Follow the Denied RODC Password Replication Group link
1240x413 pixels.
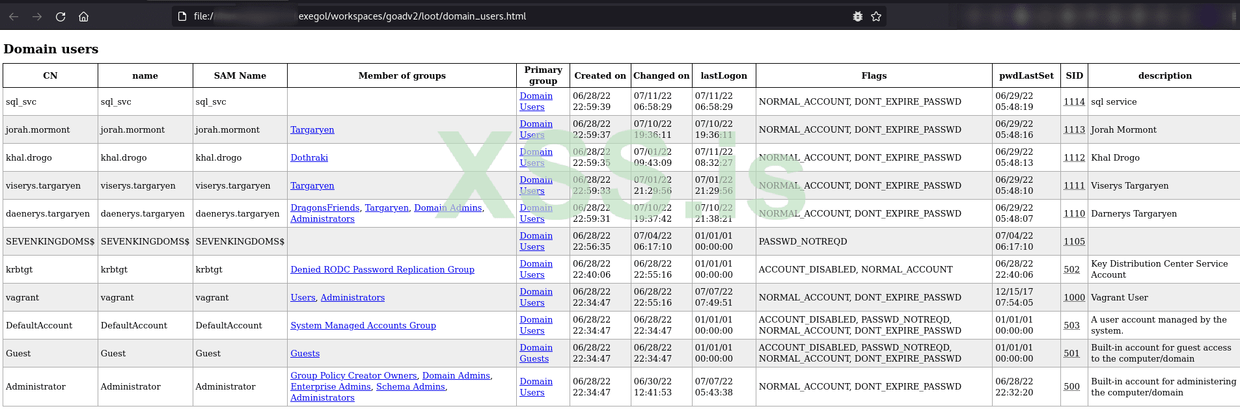tap(382, 269)
